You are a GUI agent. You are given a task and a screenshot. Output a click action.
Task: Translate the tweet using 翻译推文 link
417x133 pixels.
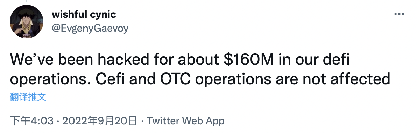click(28, 97)
